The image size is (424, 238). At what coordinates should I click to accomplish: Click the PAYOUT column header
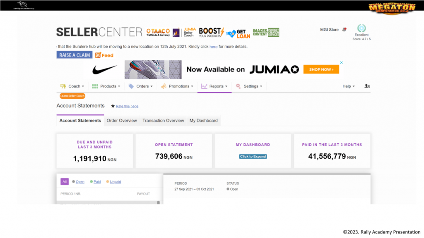coord(143,194)
